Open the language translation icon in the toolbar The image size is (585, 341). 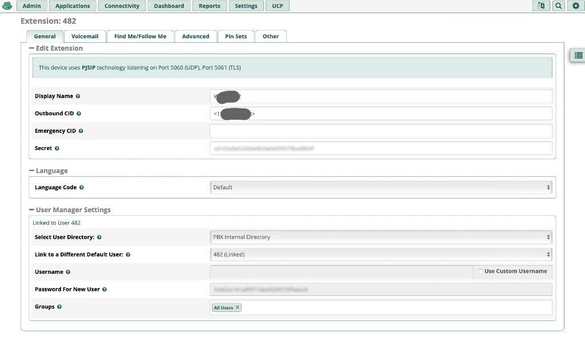click(x=541, y=6)
